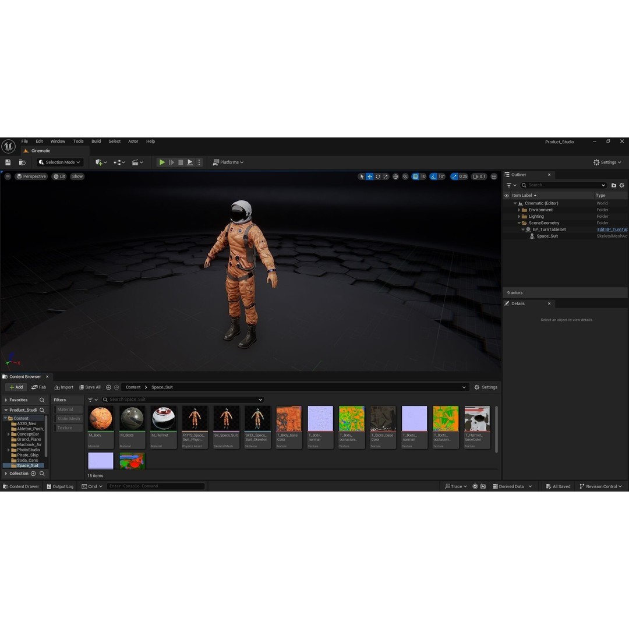Click Import in the Content Browser
Viewport: 629px width, 629px height.
coord(64,387)
